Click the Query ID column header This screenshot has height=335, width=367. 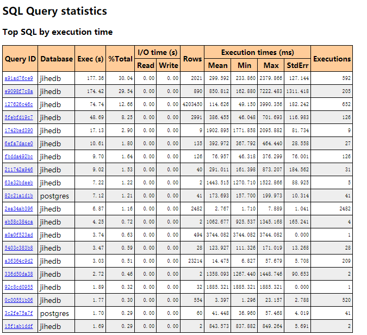(x=20, y=59)
